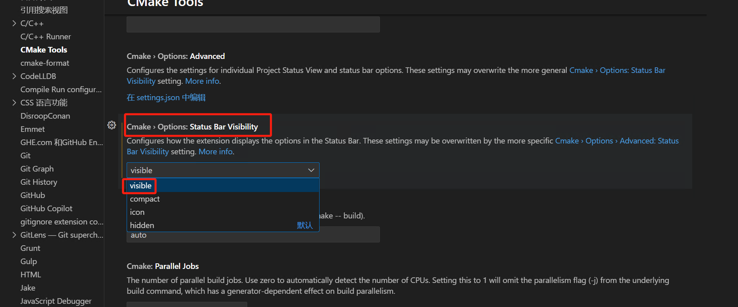738x307 pixels.
Task: Select Git in settings tree
Action: (x=25, y=156)
